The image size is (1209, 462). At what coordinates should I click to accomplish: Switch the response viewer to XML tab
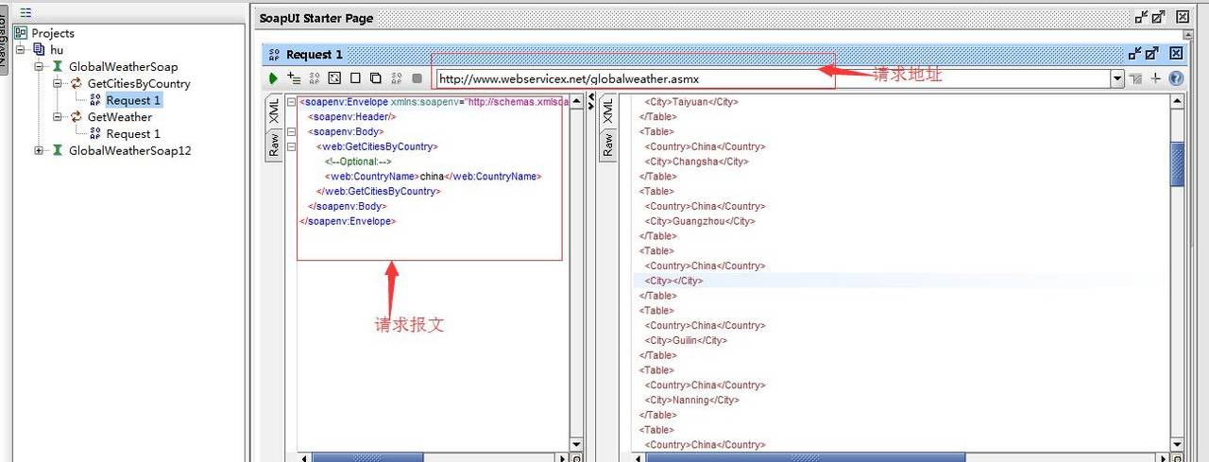click(x=608, y=111)
